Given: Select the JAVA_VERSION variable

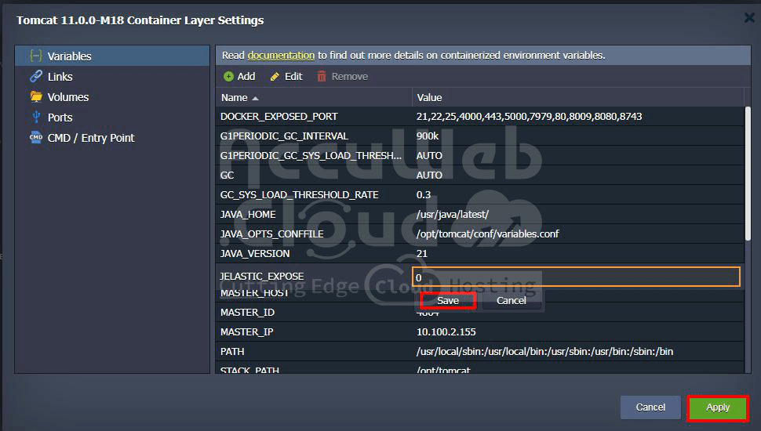Looking at the screenshot, I should [255, 254].
